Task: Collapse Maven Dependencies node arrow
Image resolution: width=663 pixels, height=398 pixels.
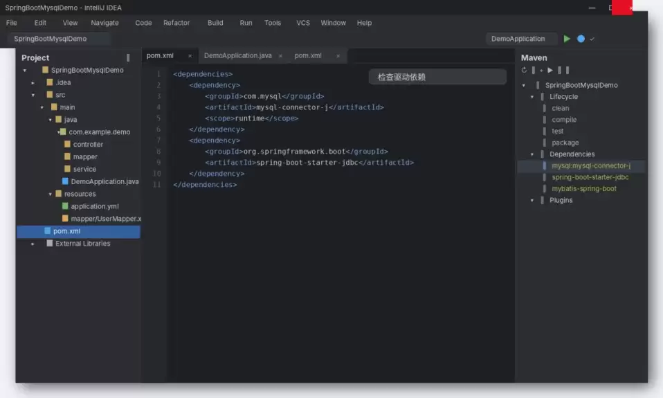Action: 532,154
